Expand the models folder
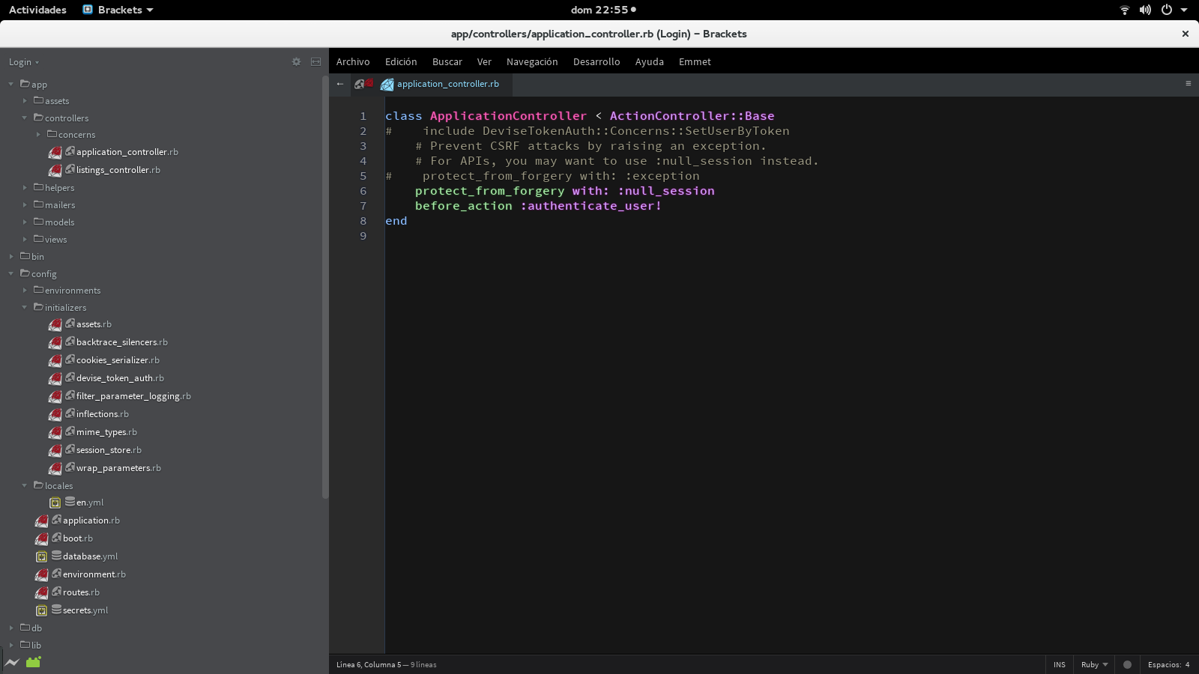 25,222
